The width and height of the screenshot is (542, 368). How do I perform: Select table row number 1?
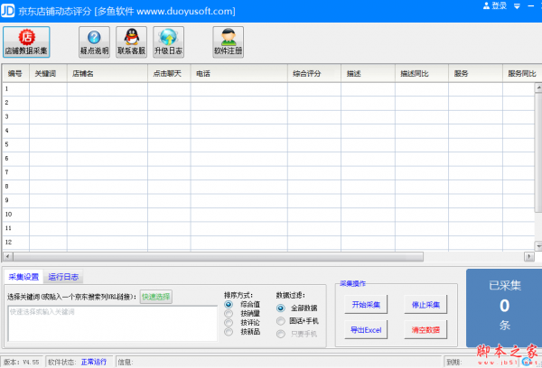268,88
